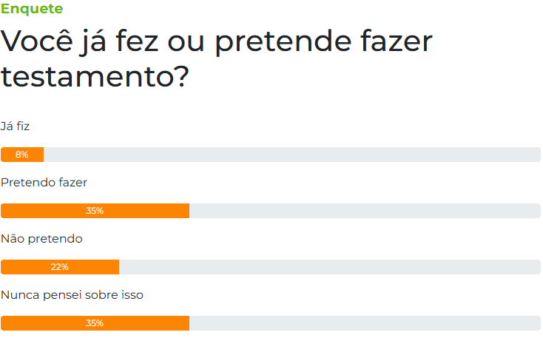Choose the 'Não pretendo' option label
The image size is (543, 338).
(41, 238)
